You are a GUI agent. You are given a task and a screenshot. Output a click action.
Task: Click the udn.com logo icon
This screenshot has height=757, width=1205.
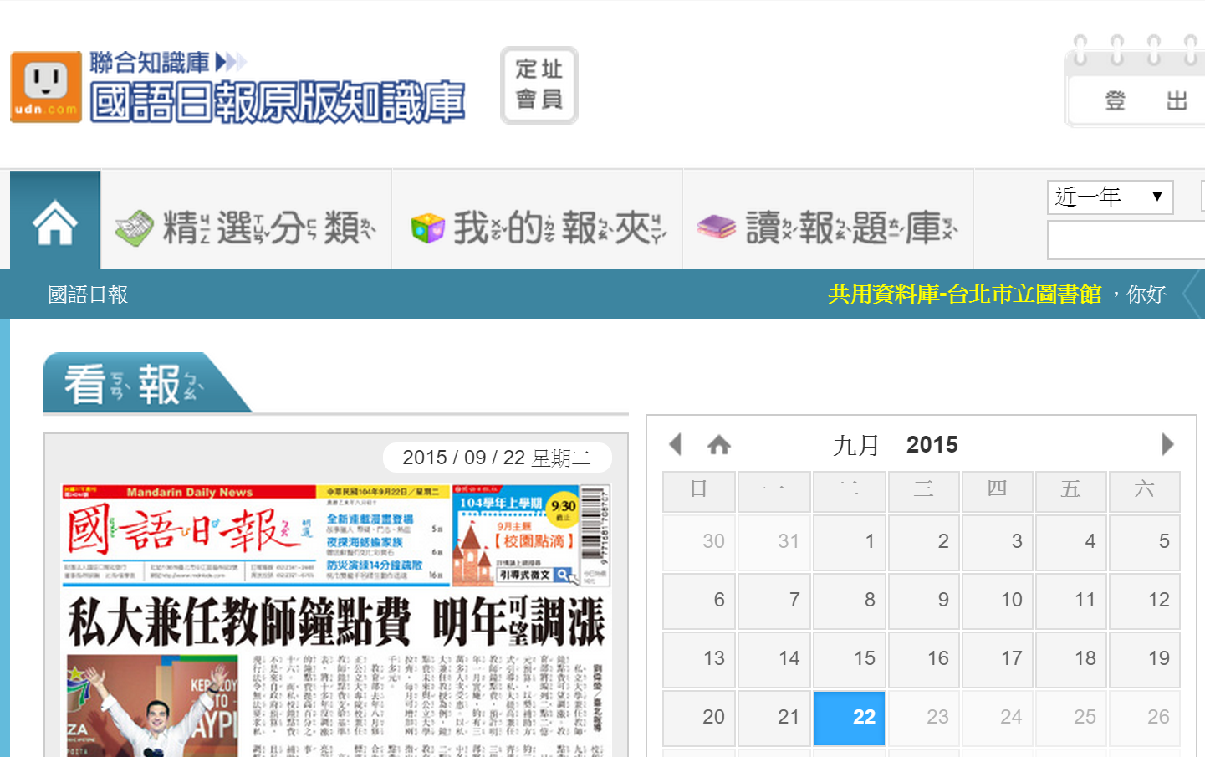(x=46, y=87)
